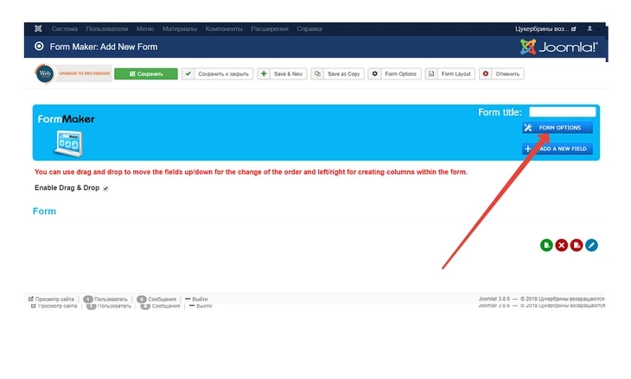
Task: Click blue FORM OPTIONS button in banner
Action: coord(558,128)
